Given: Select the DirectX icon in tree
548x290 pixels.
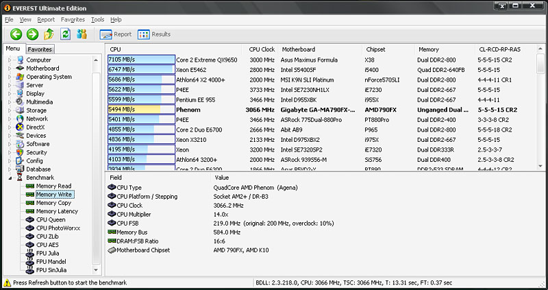Looking at the screenshot, I should pyautogui.click(x=21, y=127).
